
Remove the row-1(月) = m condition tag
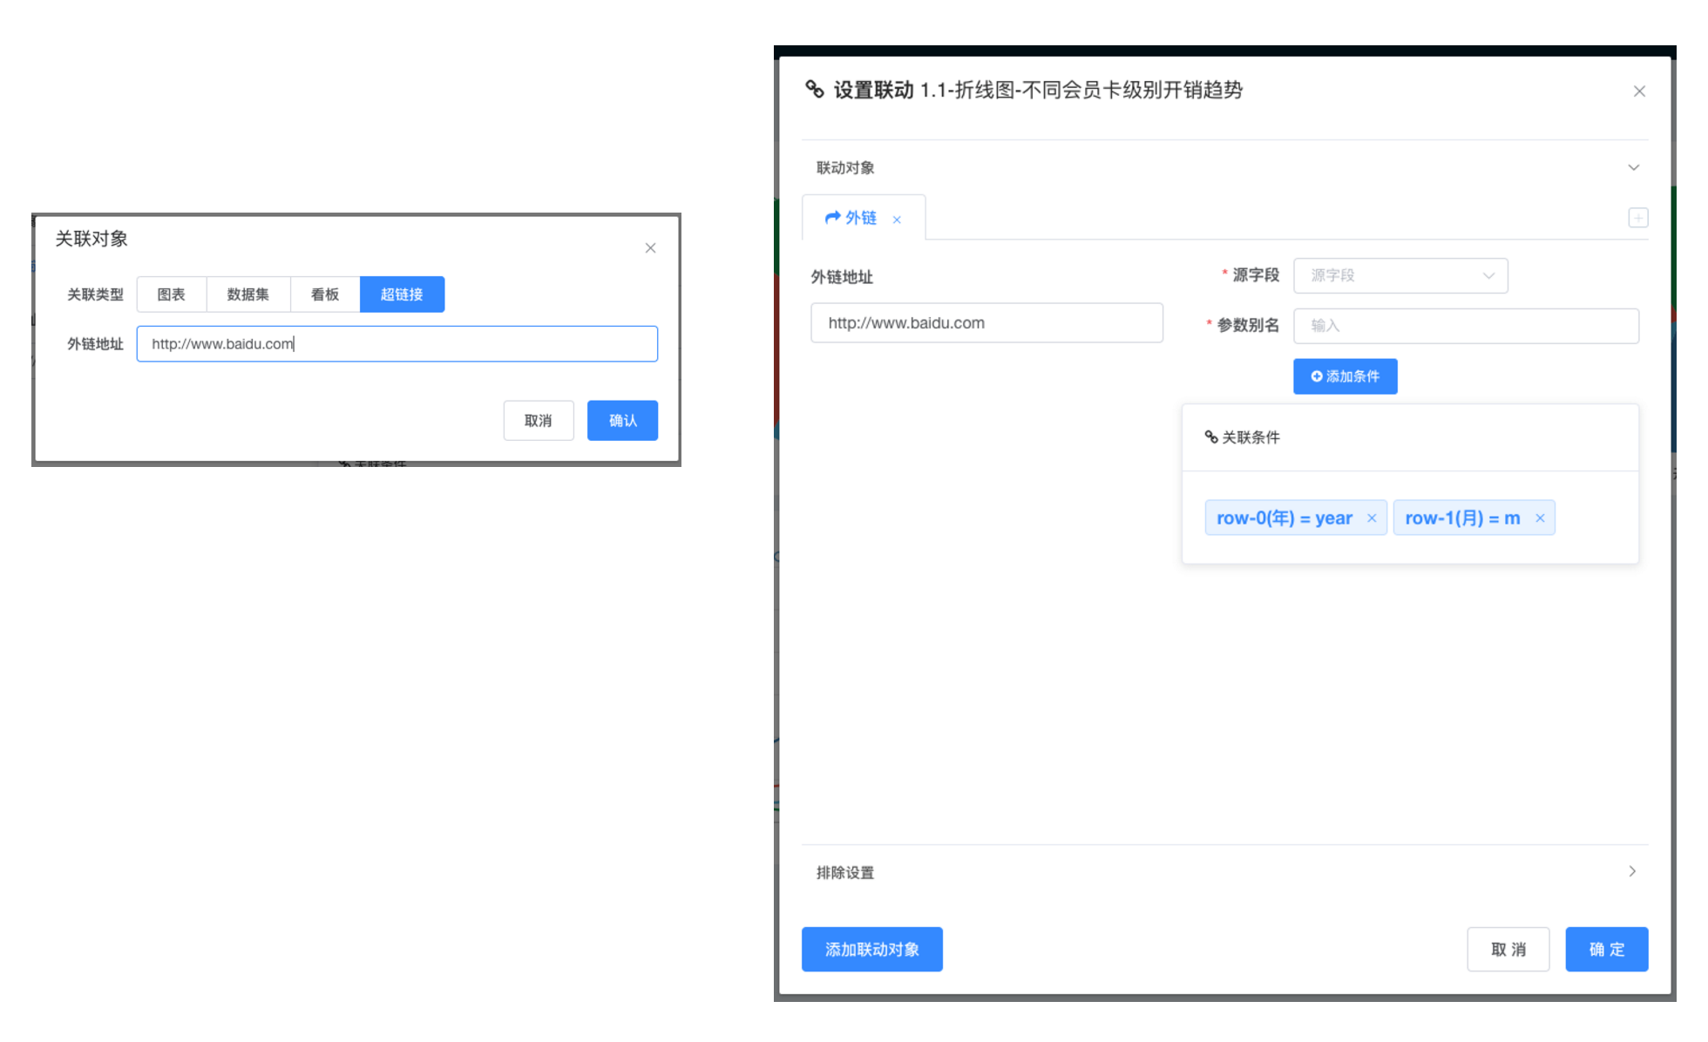tap(1540, 518)
